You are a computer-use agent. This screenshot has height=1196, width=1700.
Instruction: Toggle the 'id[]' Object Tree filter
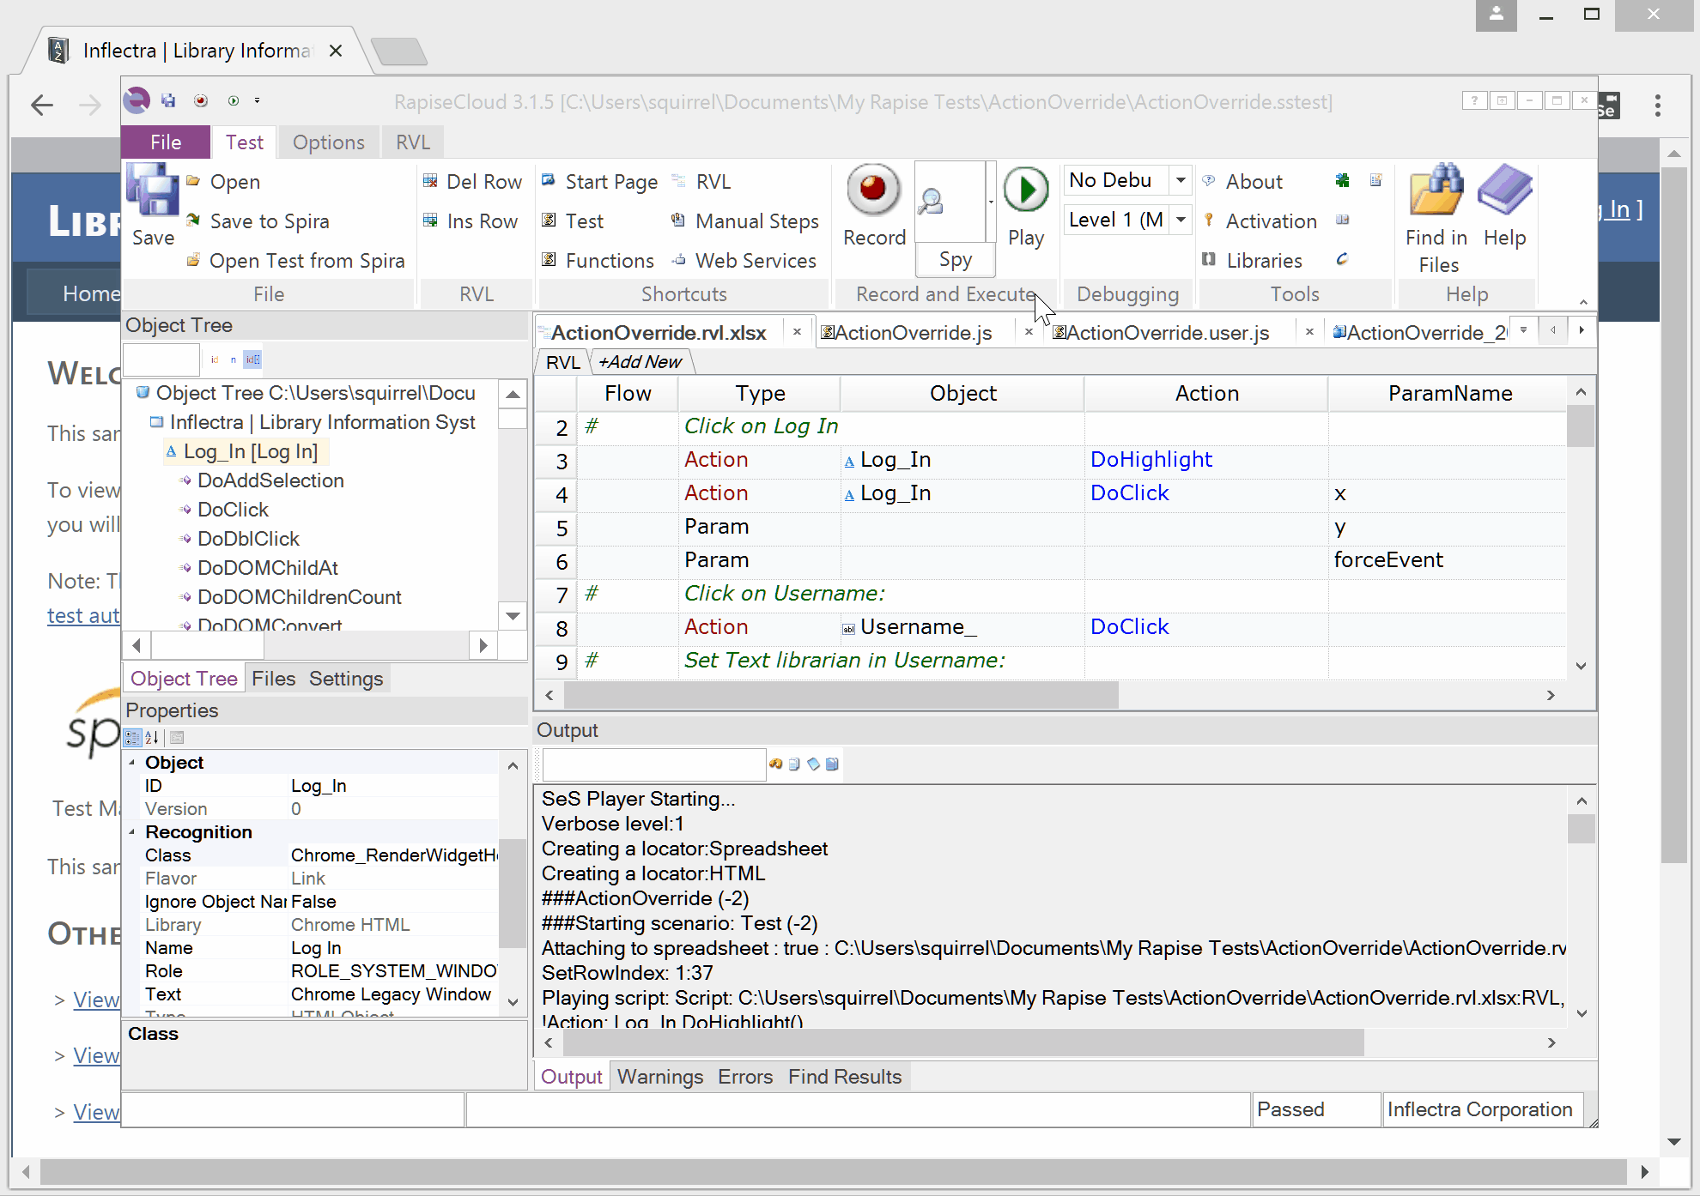[252, 359]
